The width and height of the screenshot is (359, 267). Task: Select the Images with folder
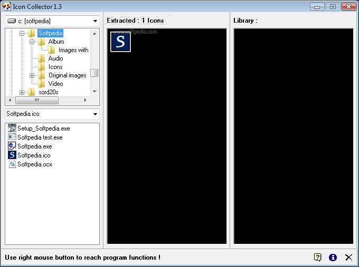[73, 50]
